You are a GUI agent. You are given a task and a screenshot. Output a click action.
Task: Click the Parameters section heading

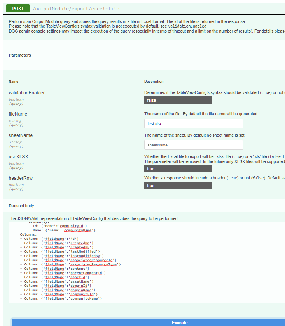click(20, 55)
